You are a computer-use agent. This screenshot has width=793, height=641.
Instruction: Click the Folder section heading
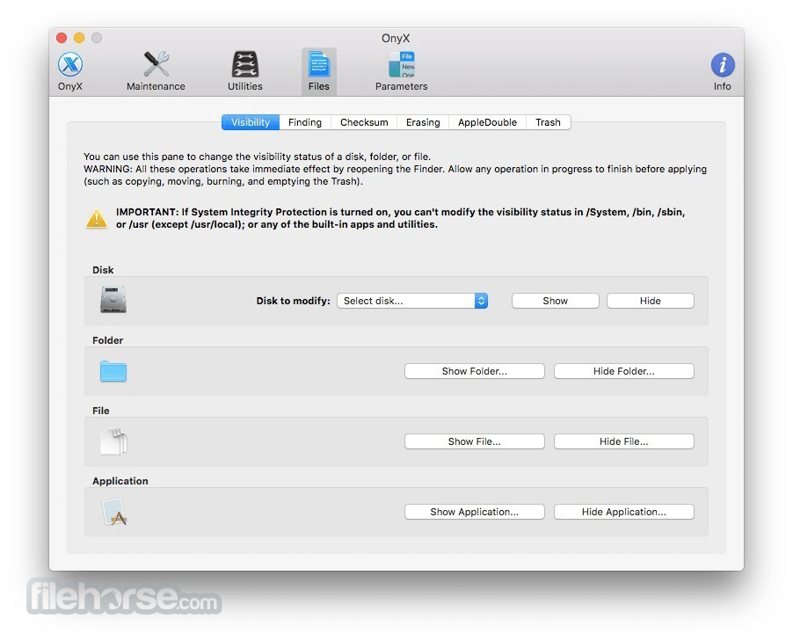click(107, 340)
